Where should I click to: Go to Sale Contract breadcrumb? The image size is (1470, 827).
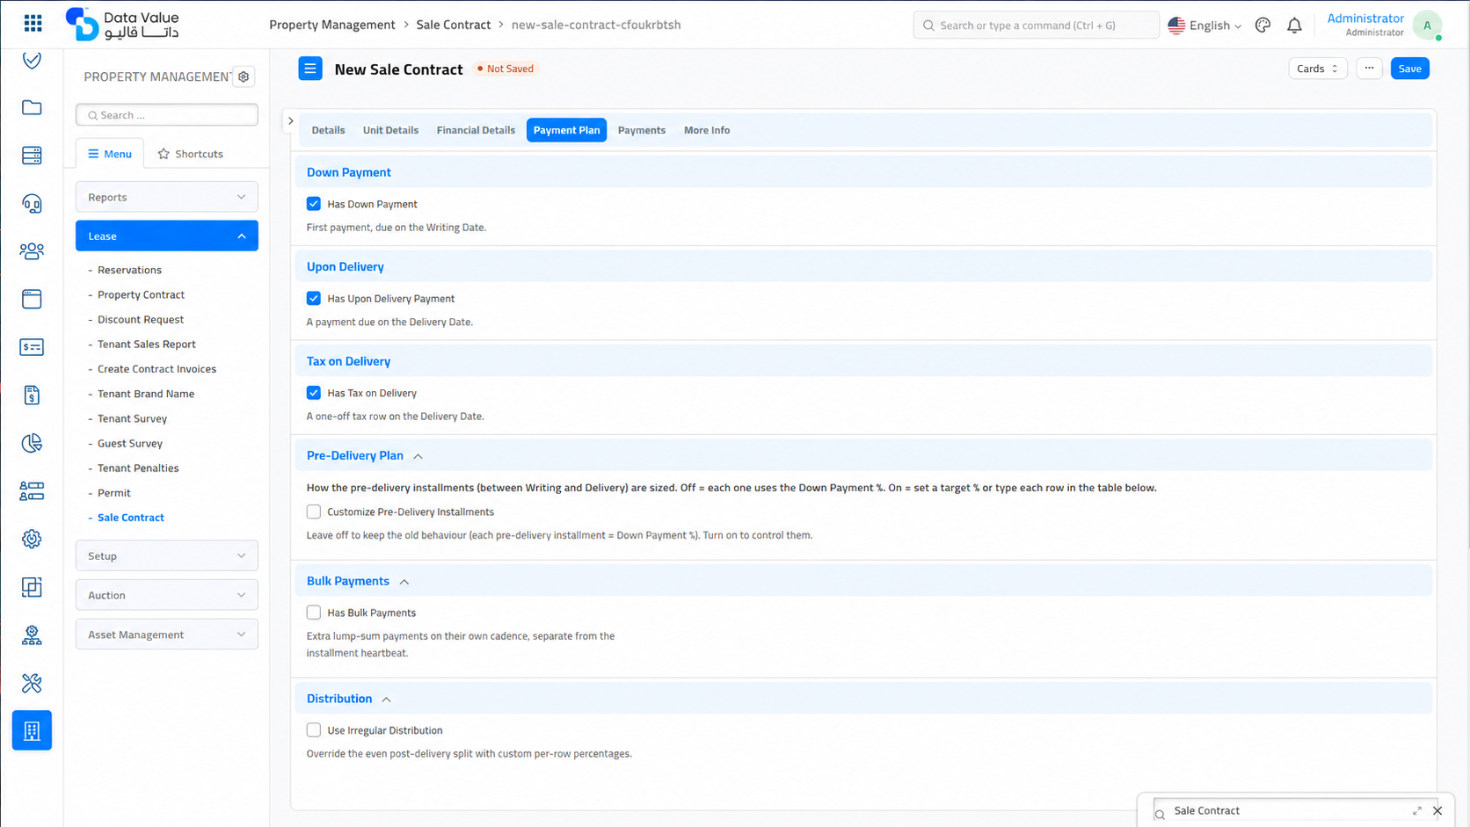(x=454, y=25)
